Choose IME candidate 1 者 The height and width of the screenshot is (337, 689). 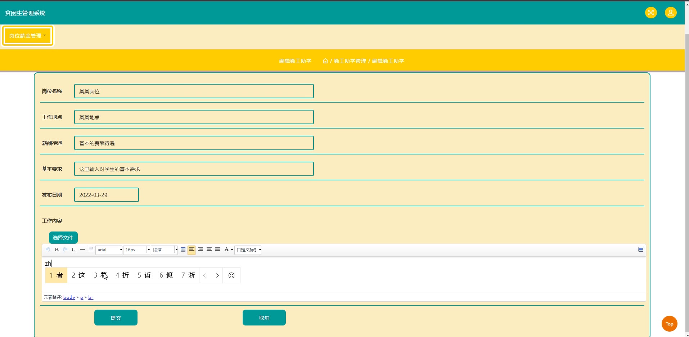point(56,275)
